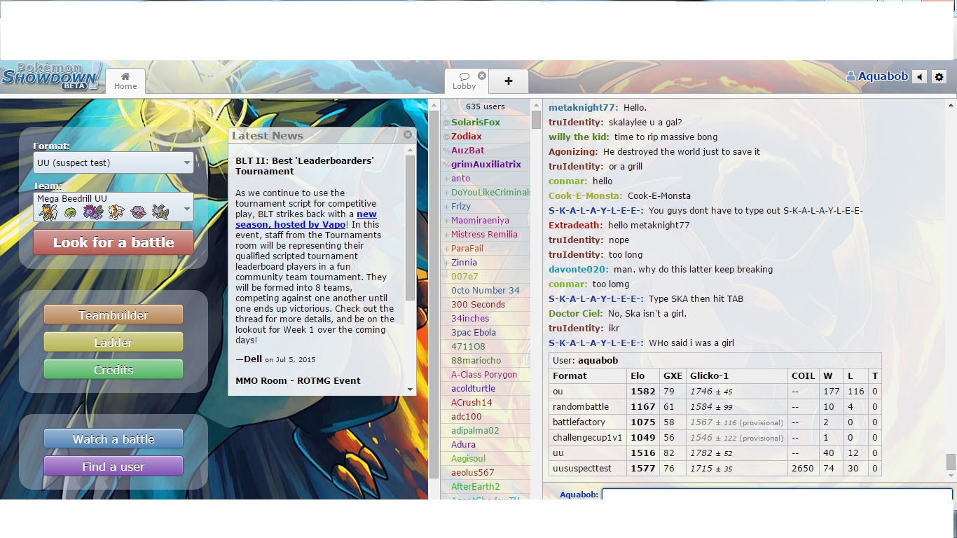Click the BLT II news headline
This screenshot has width=957, height=538.
tap(305, 166)
